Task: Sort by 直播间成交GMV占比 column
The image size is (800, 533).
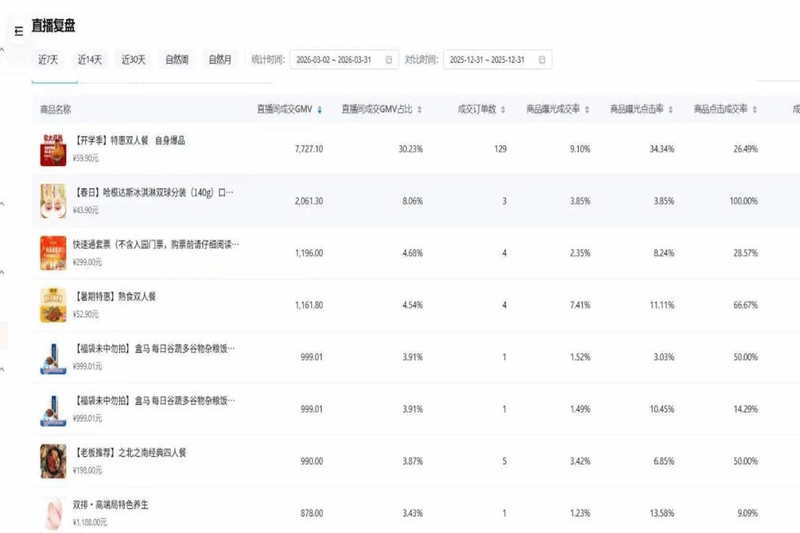Action: (x=419, y=110)
